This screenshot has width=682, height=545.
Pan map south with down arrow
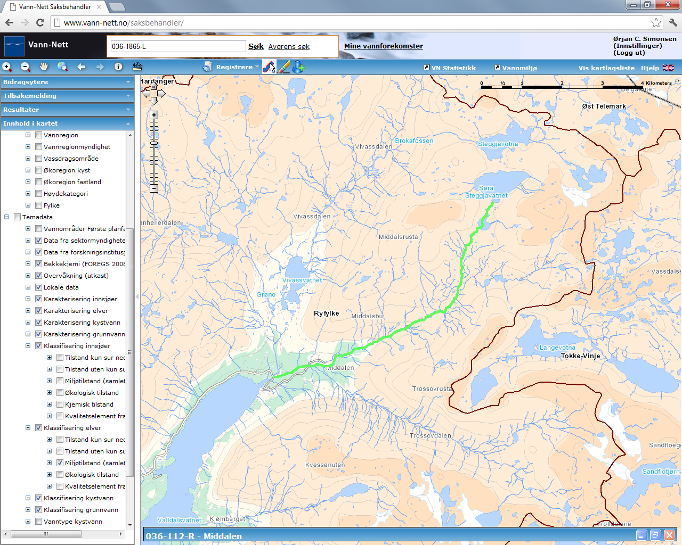point(153,101)
